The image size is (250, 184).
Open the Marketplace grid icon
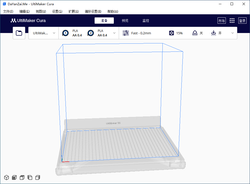click(232, 20)
